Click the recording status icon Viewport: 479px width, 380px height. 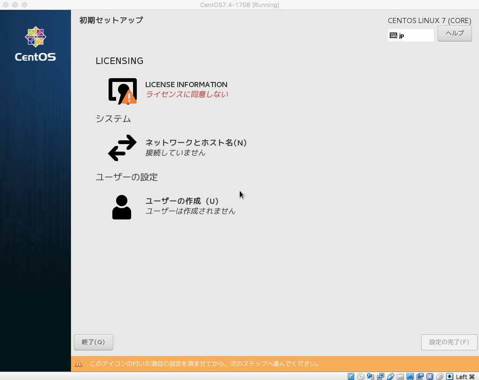tap(419, 376)
